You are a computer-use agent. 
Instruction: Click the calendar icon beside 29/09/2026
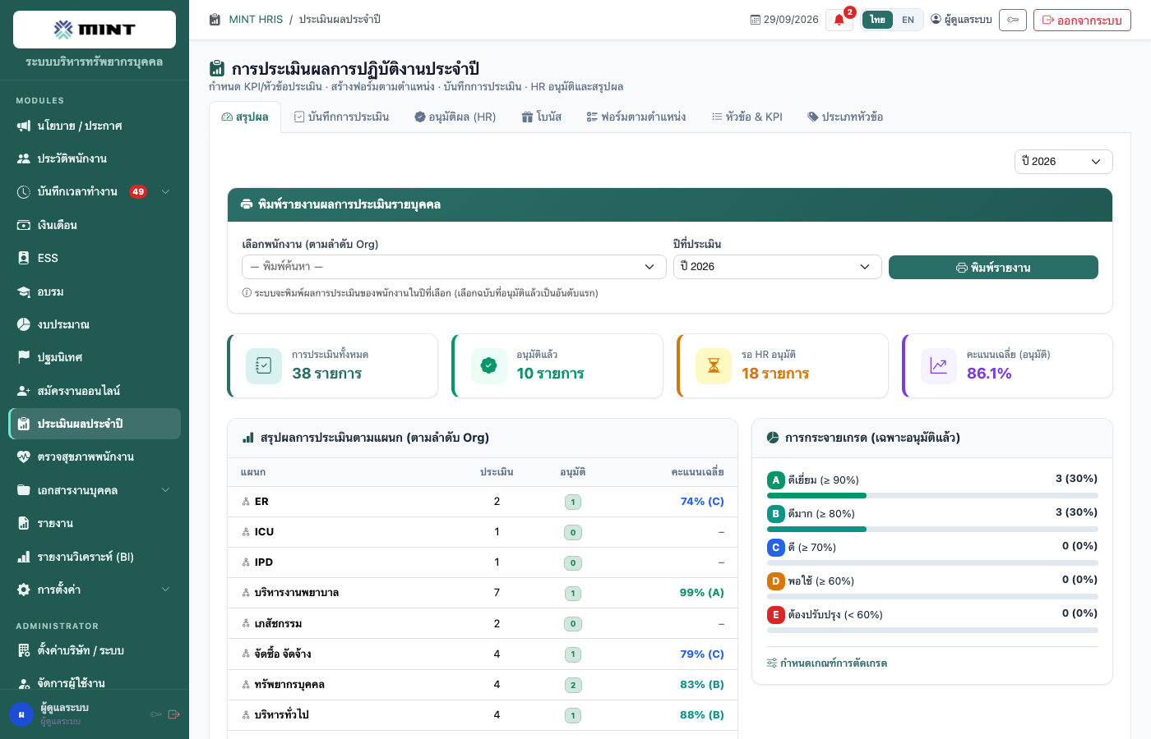[755, 20]
